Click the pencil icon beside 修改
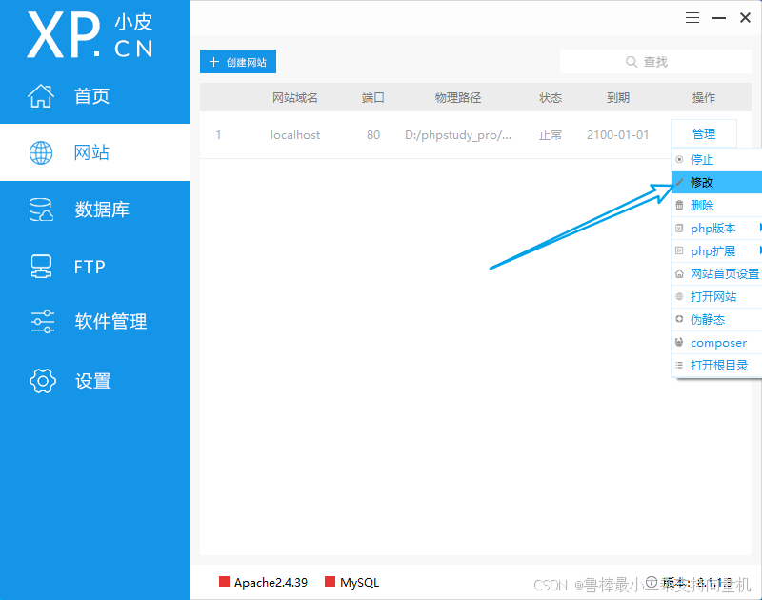Image resolution: width=762 pixels, height=600 pixels. click(x=679, y=182)
